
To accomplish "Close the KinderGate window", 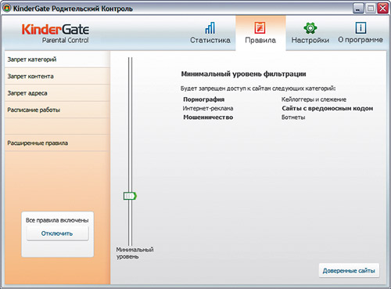I will 382,8.
